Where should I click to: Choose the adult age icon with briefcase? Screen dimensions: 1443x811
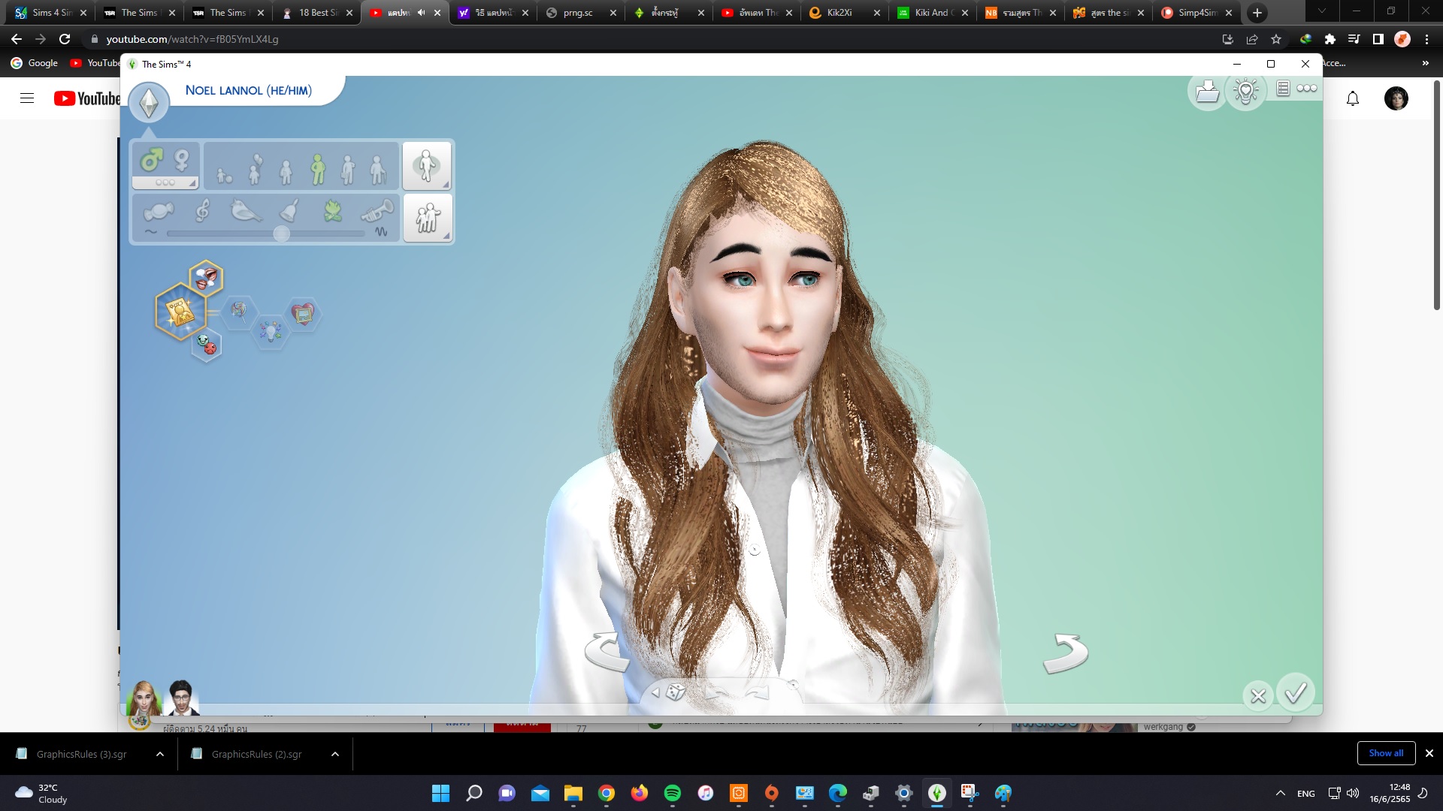(347, 170)
